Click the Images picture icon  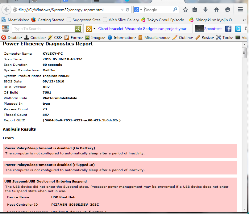pyautogui.click(x=87, y=38)
